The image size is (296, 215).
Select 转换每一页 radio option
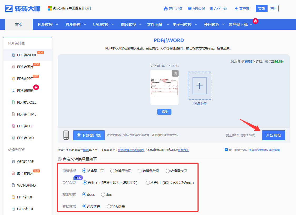pyautogui.click(x=84, y=171)
